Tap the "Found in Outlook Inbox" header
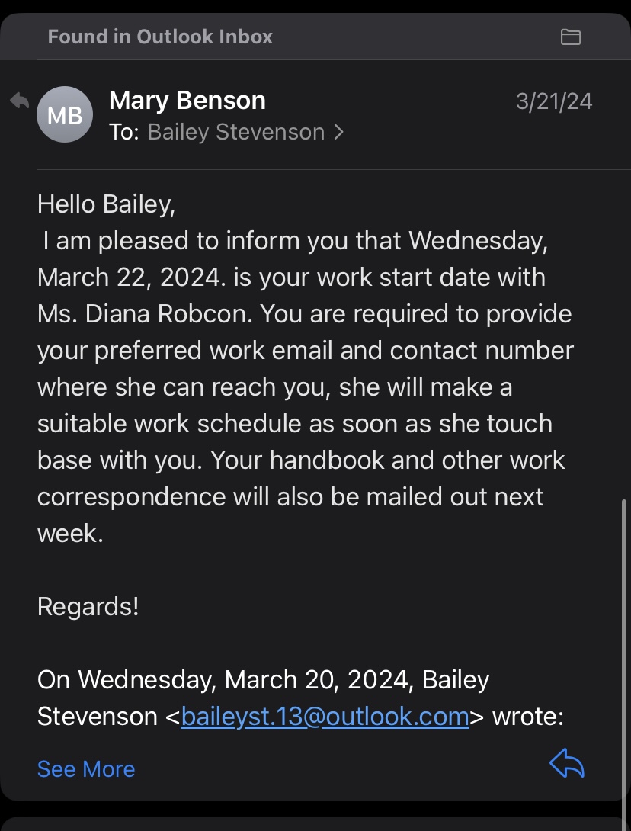This screenshot has height=831, width=631. pos(160,37)
